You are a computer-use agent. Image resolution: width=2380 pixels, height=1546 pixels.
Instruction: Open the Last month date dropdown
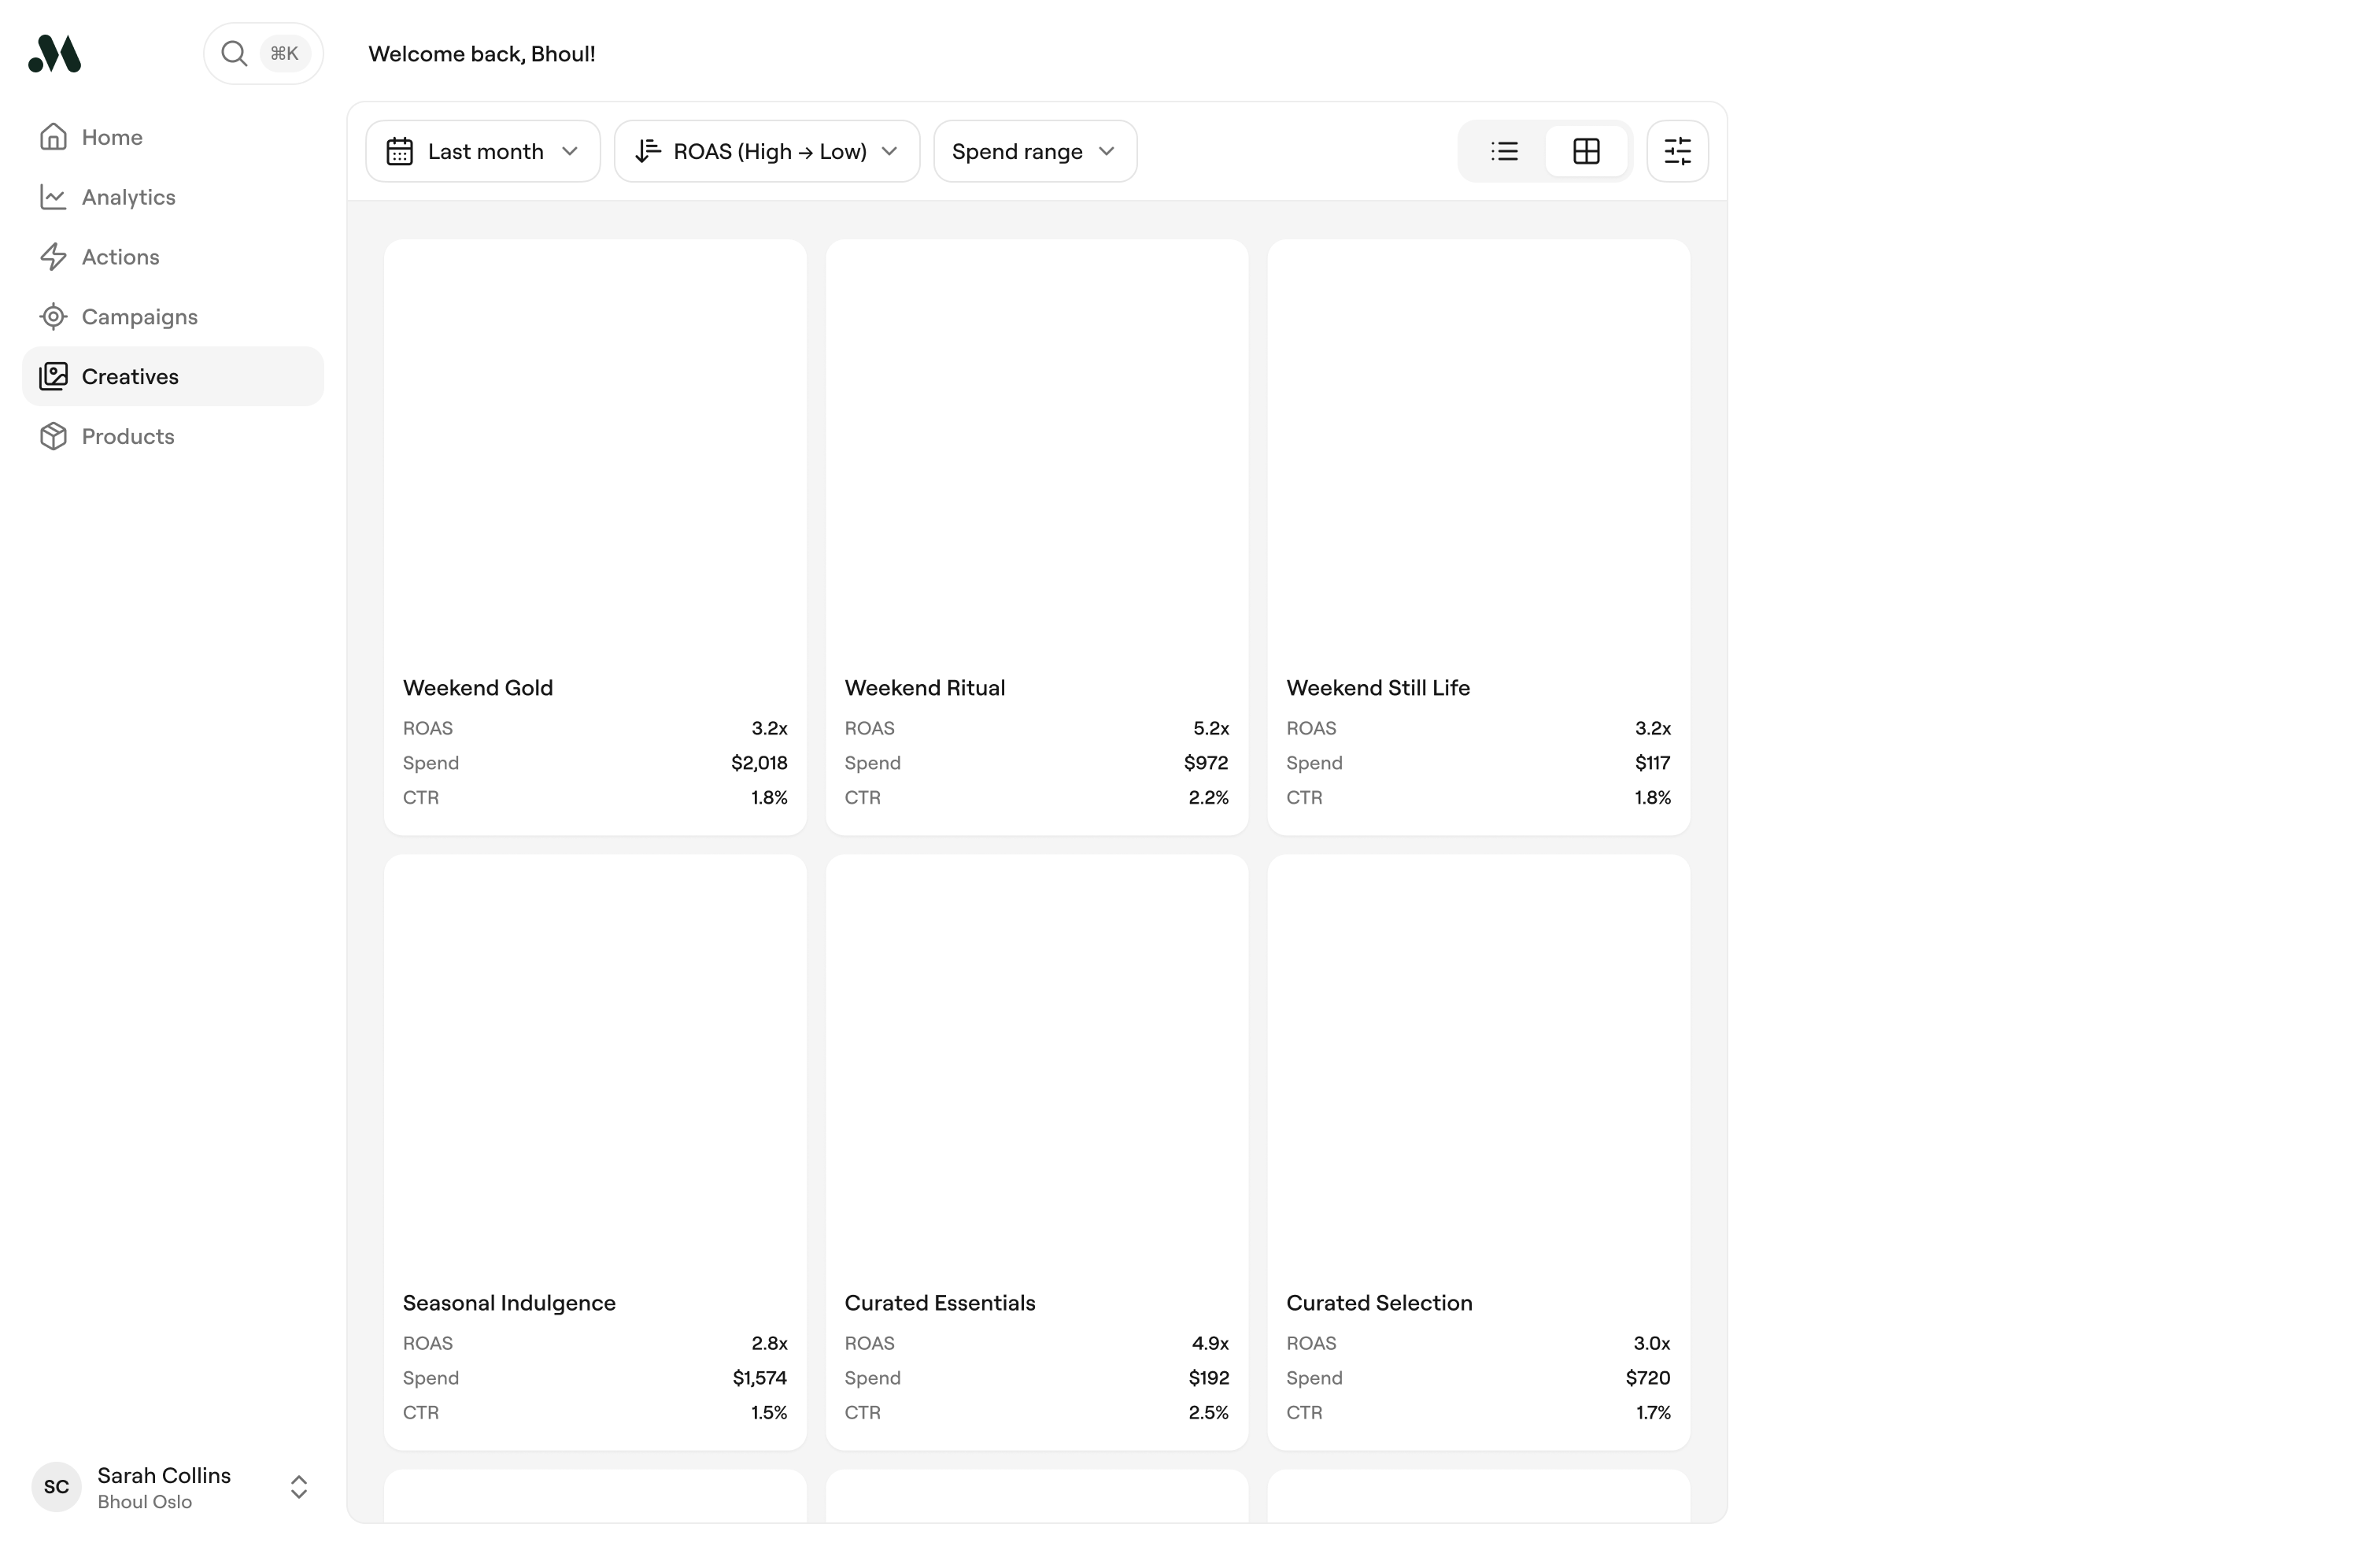[483, 152]
